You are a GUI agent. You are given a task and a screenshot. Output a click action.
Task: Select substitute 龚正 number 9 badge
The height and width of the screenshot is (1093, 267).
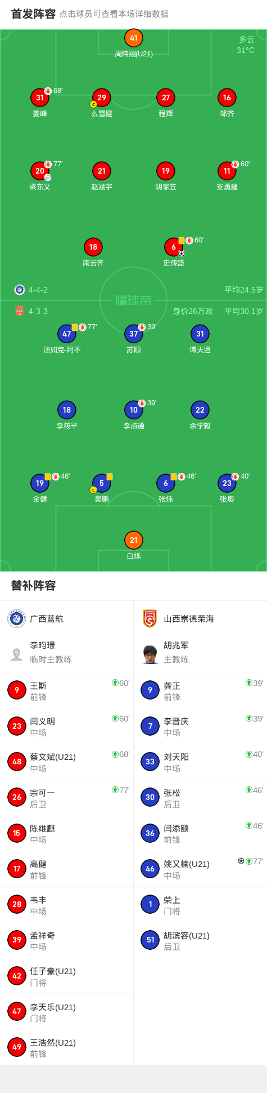click(x=150, y=690)
